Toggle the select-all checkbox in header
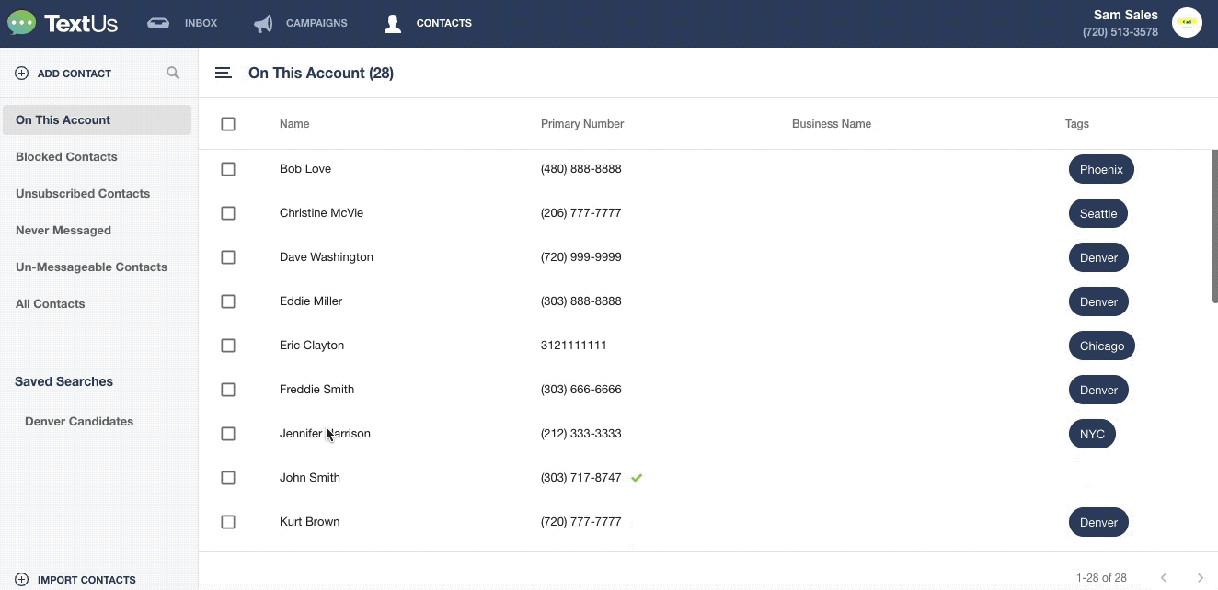The image size is (1218, 590). coord(228,124)
